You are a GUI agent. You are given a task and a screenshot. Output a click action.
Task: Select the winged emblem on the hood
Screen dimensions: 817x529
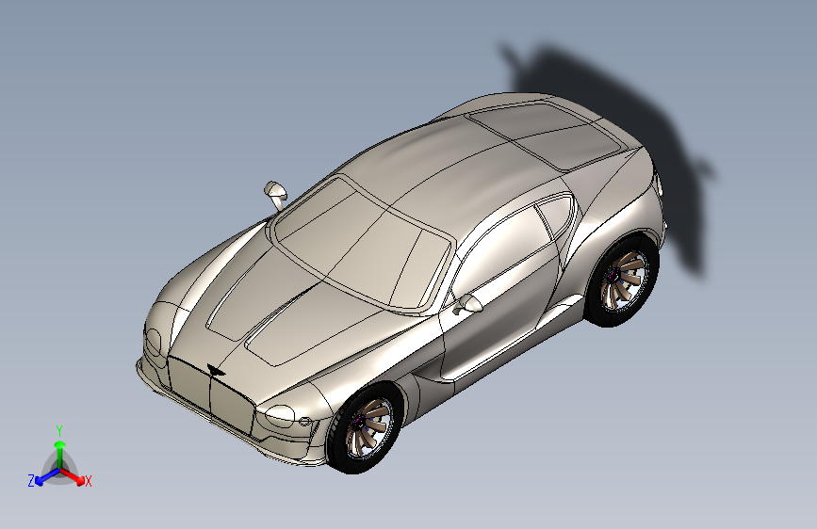coord(216,370)
